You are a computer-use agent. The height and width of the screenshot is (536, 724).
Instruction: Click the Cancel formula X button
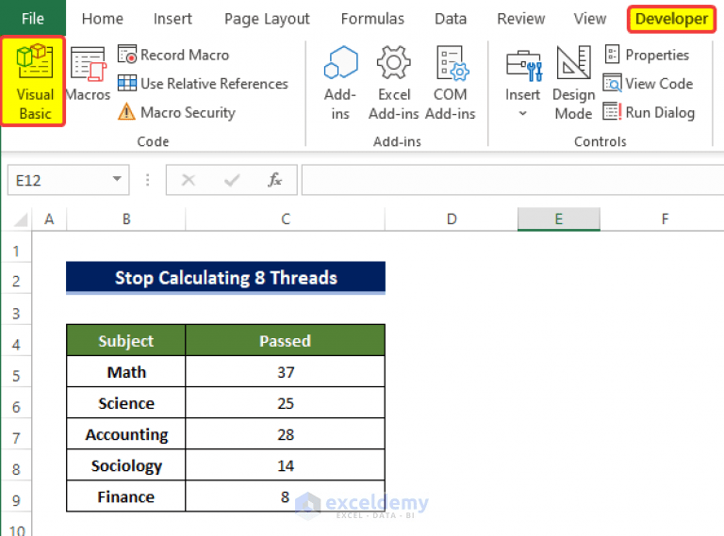pos(189,180)
